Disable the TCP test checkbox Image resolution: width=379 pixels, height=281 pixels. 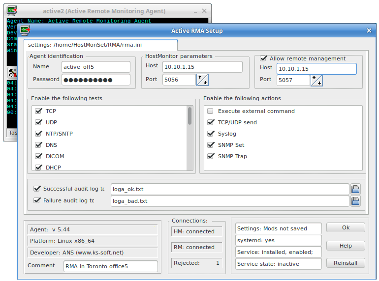click(x=38, y=111)
